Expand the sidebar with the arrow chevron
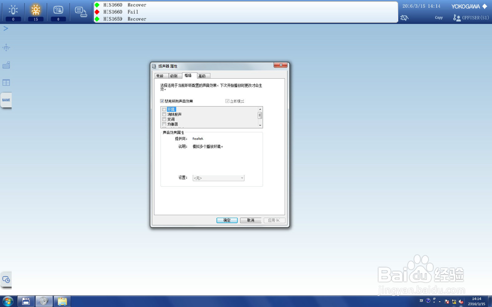The height and width of the screenshot is (307, 492). (5, 28)
